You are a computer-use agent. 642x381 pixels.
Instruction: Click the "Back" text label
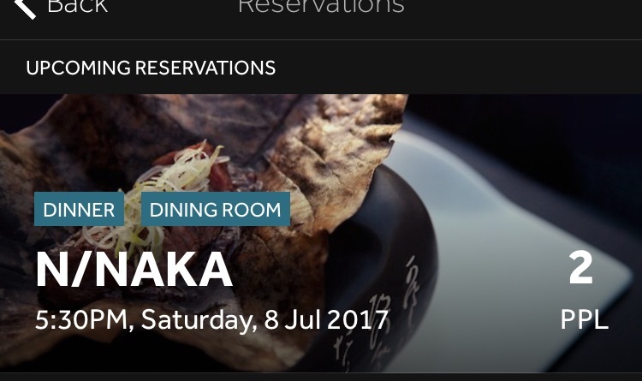pos(77,7)
